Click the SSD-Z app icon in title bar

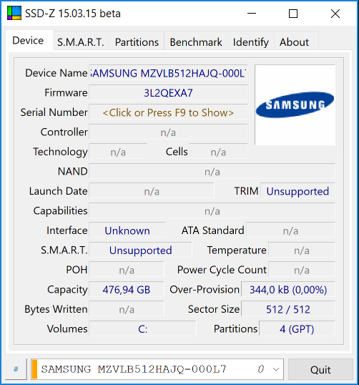click(x=14, y=13)
